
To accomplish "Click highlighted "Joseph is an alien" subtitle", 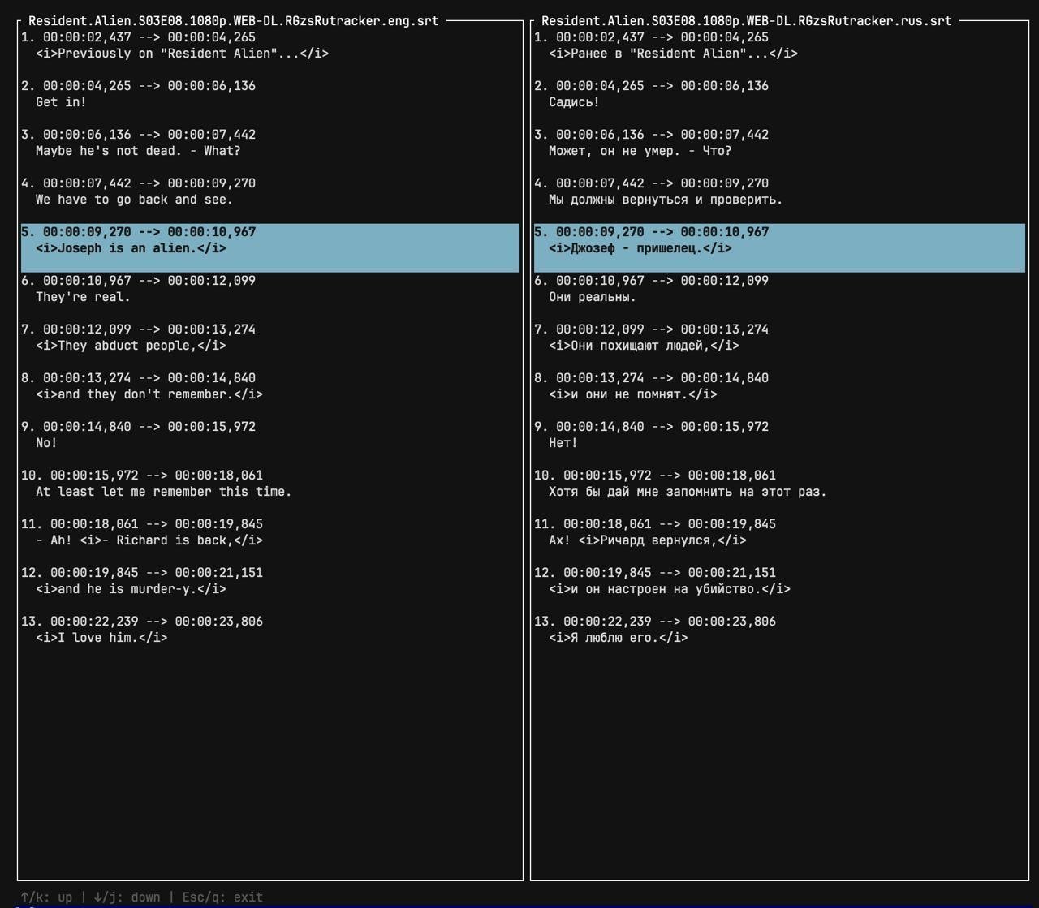I will (131, 248).
